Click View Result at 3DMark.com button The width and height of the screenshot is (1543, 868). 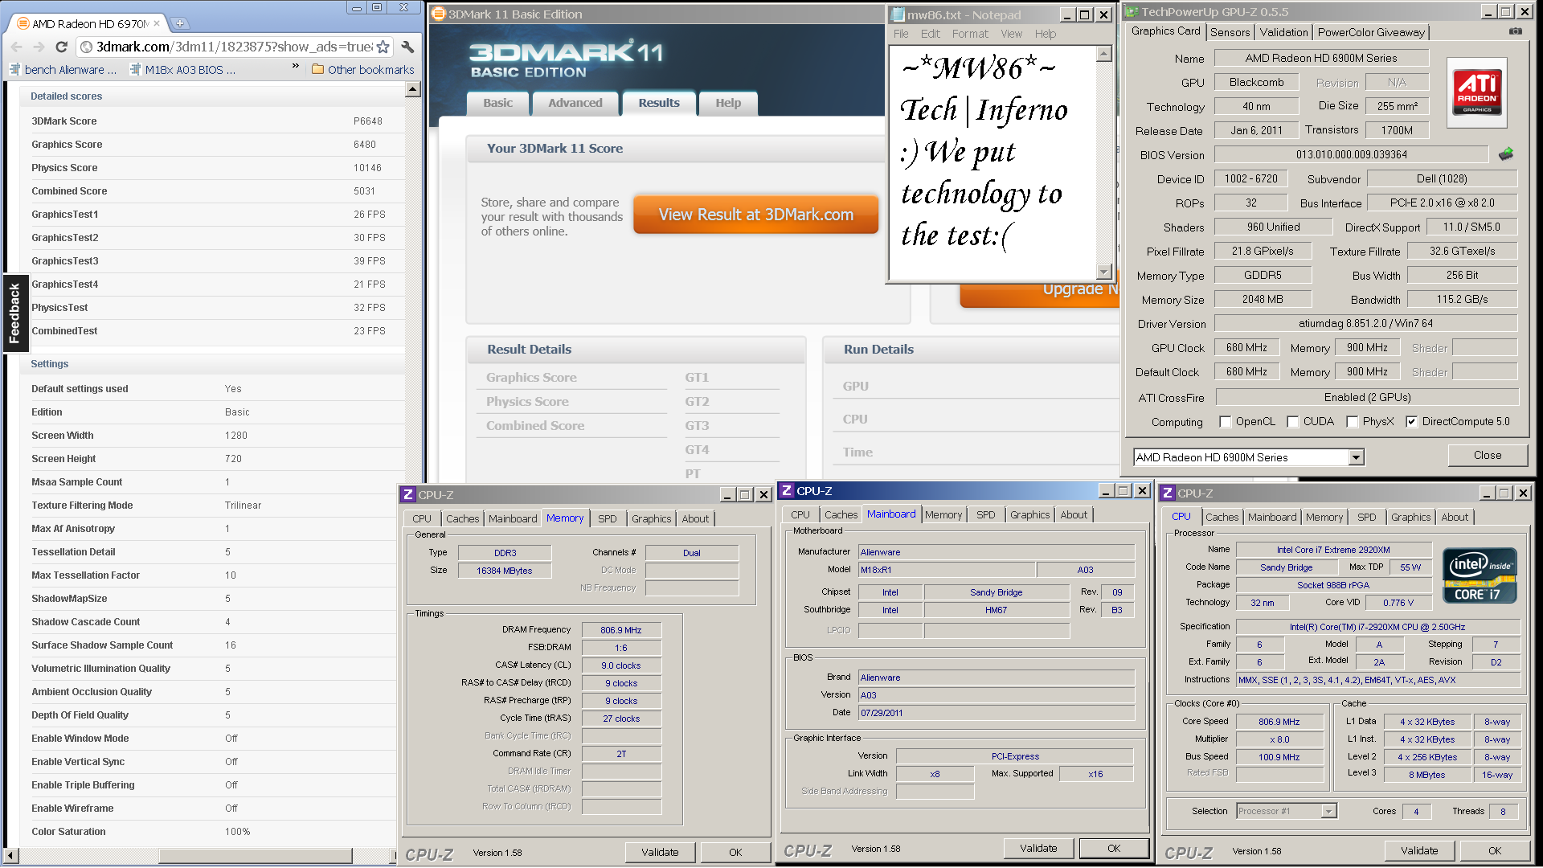tap(756, 215)
